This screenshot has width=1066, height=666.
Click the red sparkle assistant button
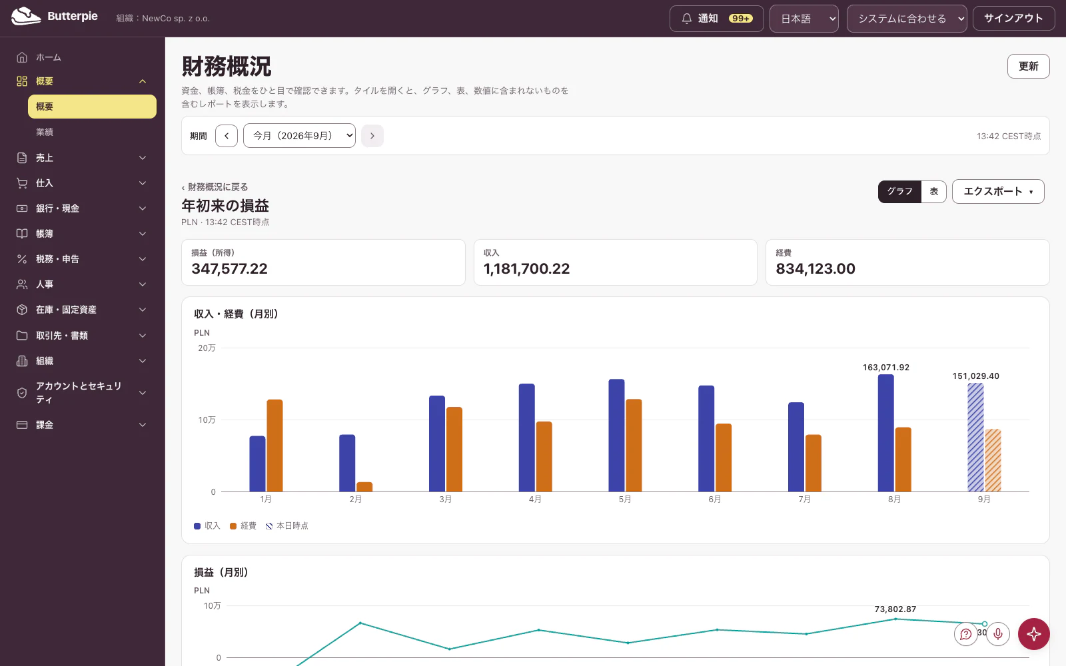[1034, 634]
